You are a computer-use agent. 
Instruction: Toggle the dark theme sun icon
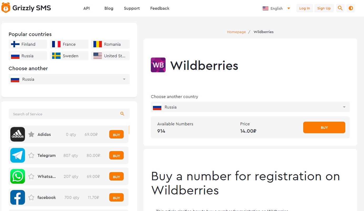point(351,8)
